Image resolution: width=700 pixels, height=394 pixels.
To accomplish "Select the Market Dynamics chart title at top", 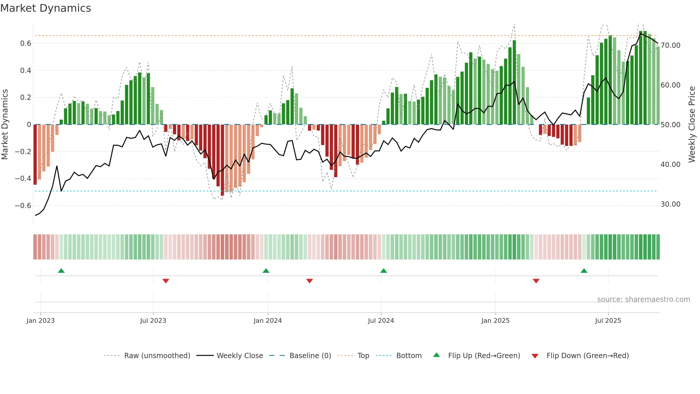I will click(x=45, y=8).
